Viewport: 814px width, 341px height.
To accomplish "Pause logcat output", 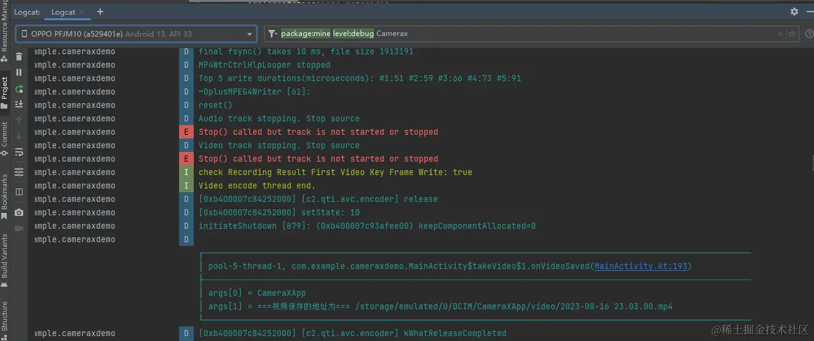I will click(19, 73).
